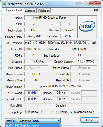Viewport: 103px width, 127px height.
Task: Uncheck the DirectCompute 4.1 checkbox
Action: [x=71, y=112]
